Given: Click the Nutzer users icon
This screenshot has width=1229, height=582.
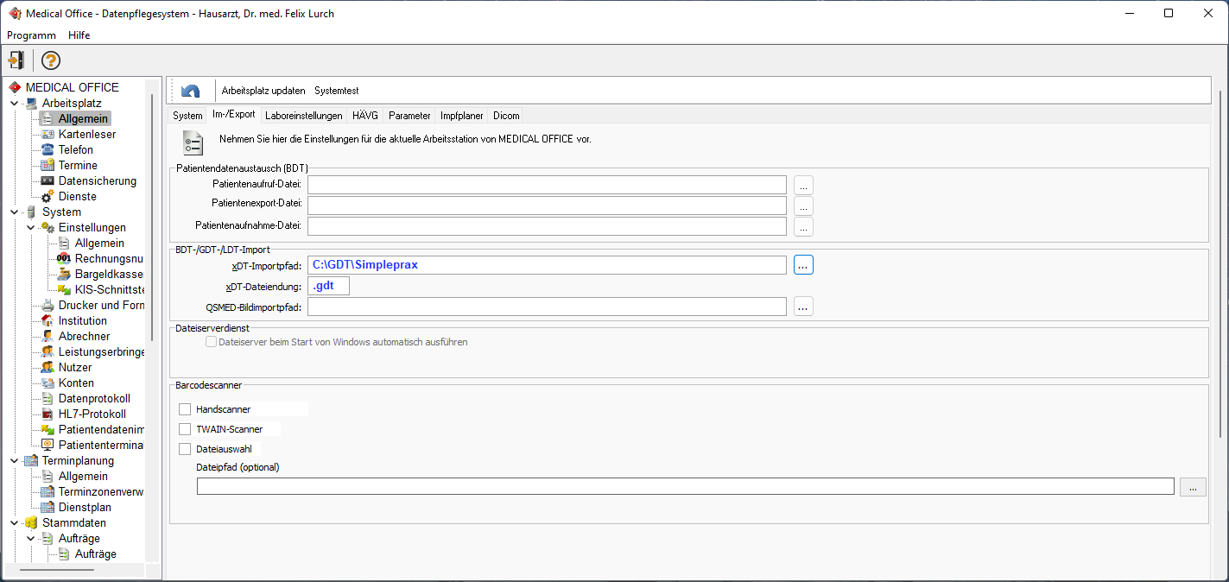Looking at the screenshot, I should 48,367.
